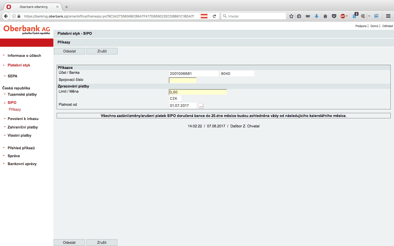
Task: Open Informace o účtech menu
Action: click(24, 55)
